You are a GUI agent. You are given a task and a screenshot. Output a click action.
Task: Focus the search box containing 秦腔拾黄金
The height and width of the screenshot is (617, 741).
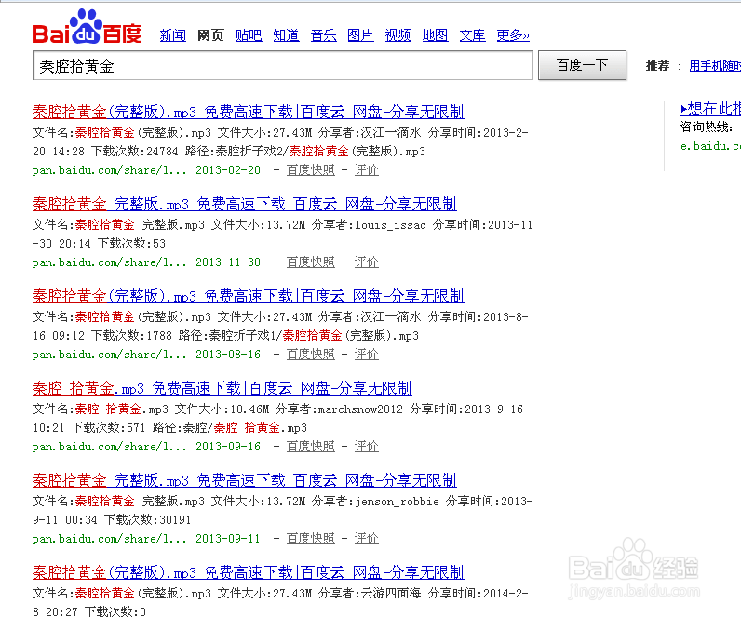pos(283,66)
